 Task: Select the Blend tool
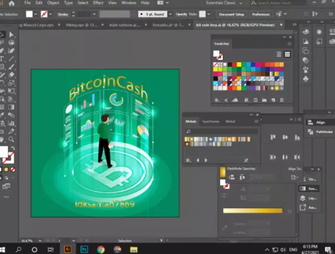tap(11, 115)
